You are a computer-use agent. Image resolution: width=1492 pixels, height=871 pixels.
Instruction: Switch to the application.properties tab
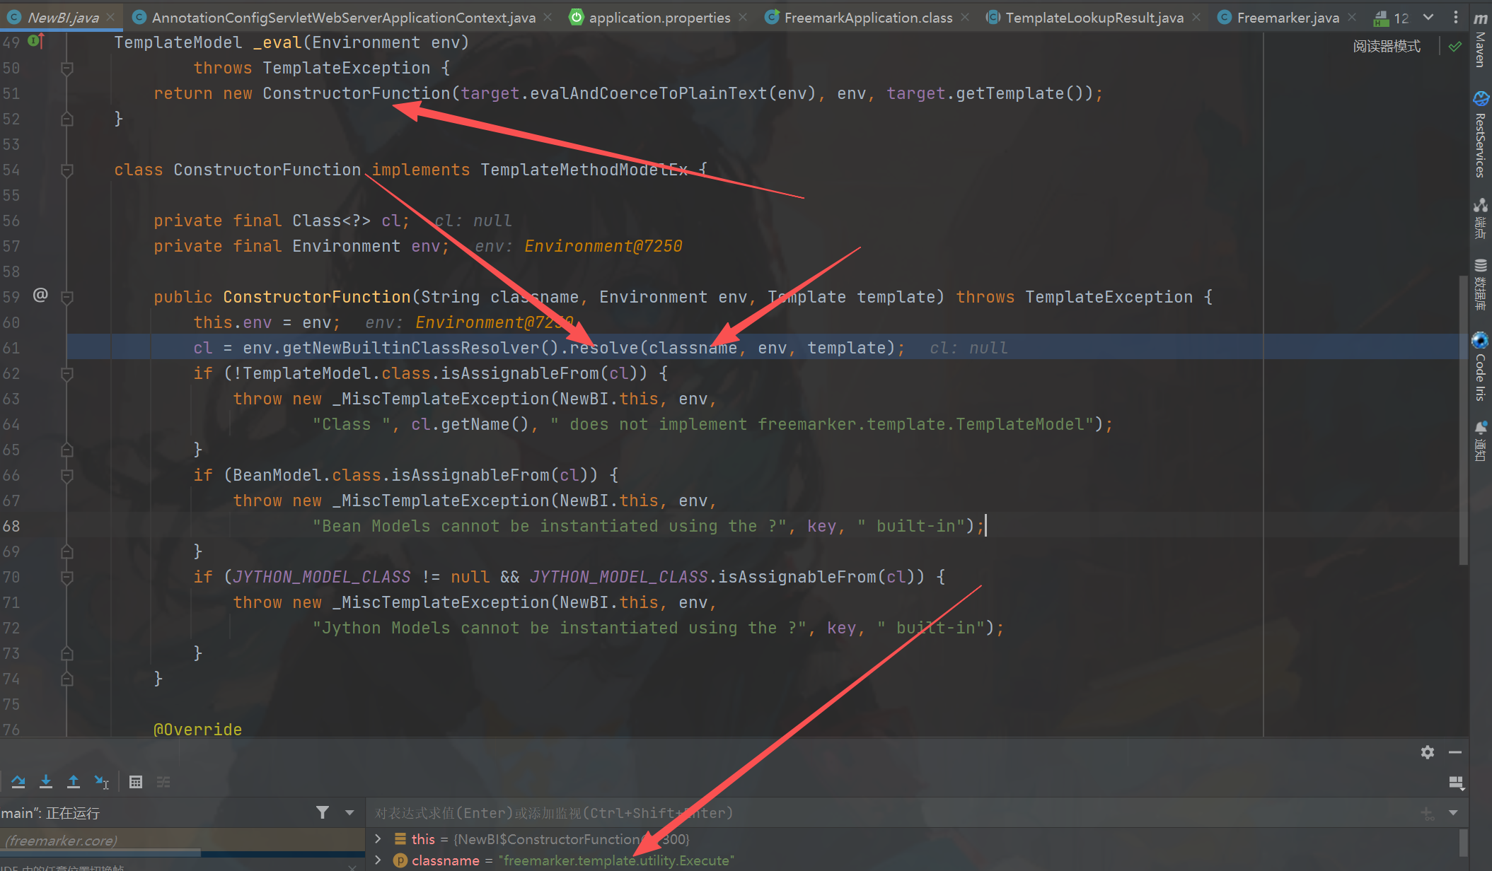click(x=659, y=18)
